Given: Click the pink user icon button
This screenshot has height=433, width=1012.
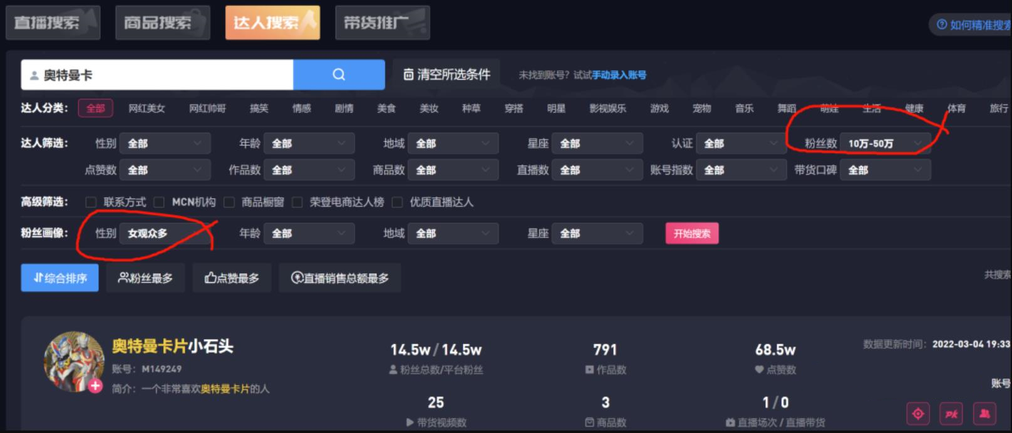Looking at the screenshot, I should coord(984,414).
